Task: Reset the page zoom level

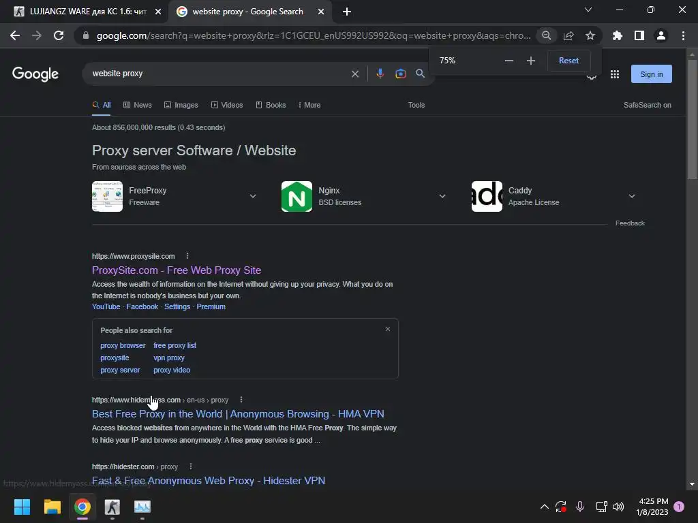Action: (569, 61)
